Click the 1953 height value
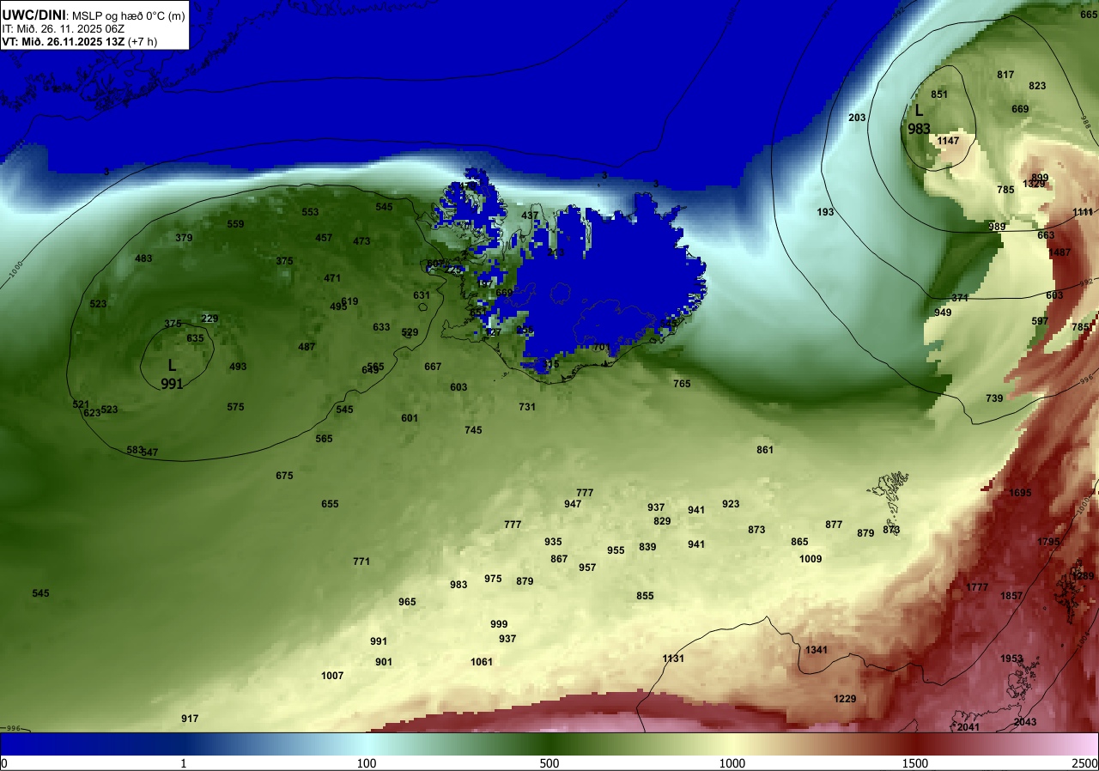 click(1011, 659)
